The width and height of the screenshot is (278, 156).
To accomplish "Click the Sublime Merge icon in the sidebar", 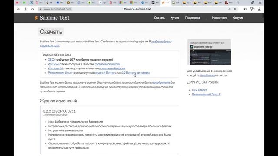I will tap(192, 47).
